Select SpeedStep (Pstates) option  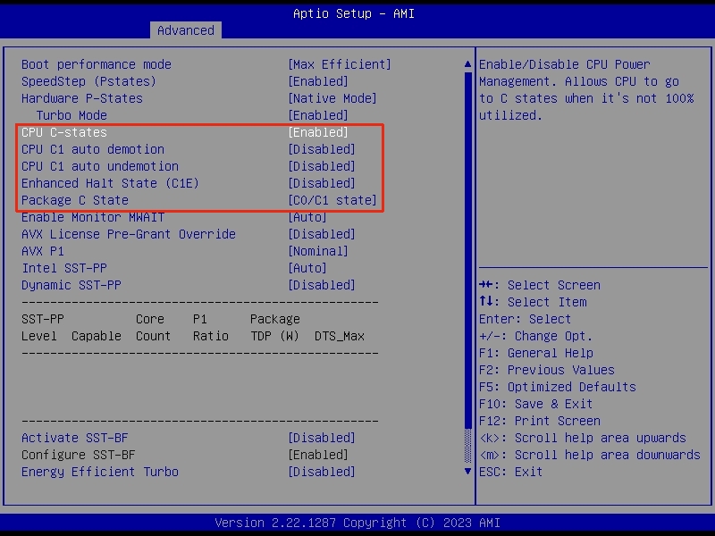tap(88, 81)
